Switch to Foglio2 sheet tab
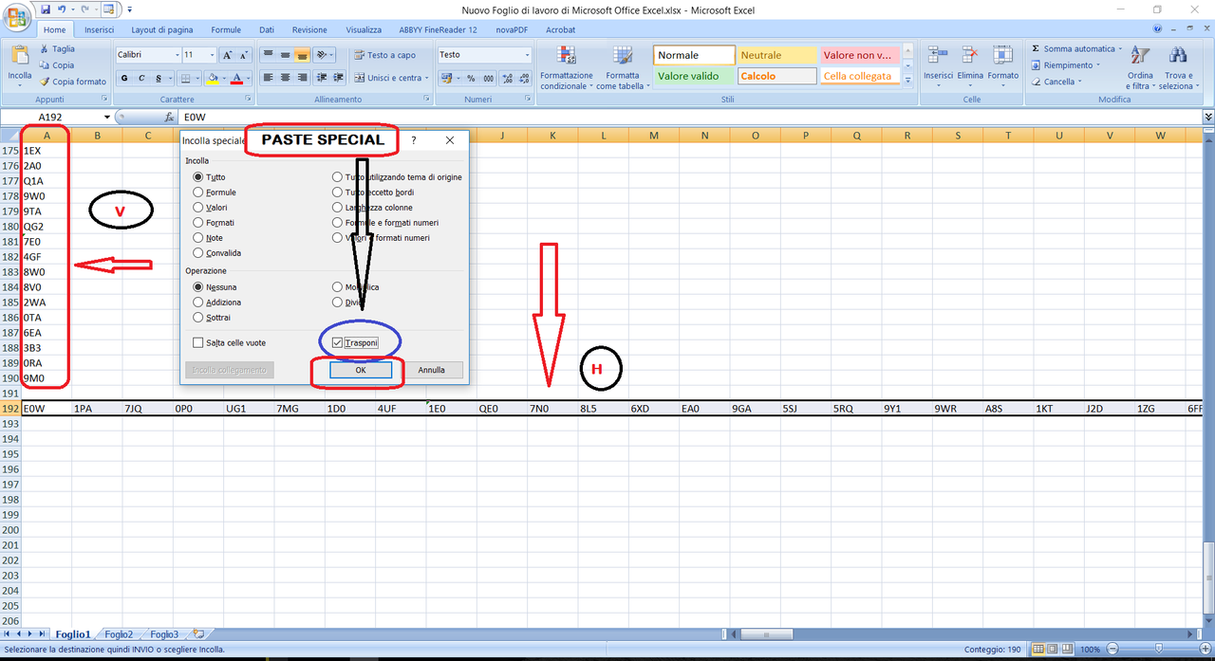The height and width of the screenshot is (661, 1215). (x=119, y=634)
